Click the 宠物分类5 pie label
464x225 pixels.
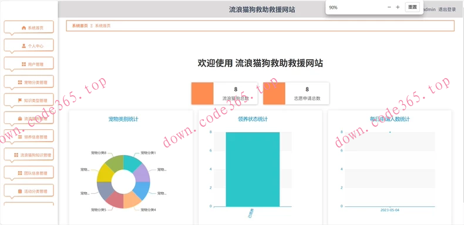[x=99, y=210]
